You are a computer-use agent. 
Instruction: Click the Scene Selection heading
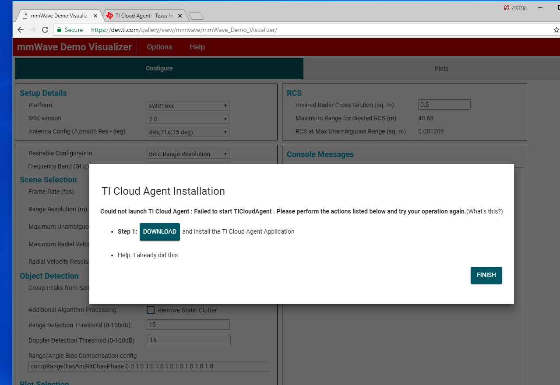[48, 180]
